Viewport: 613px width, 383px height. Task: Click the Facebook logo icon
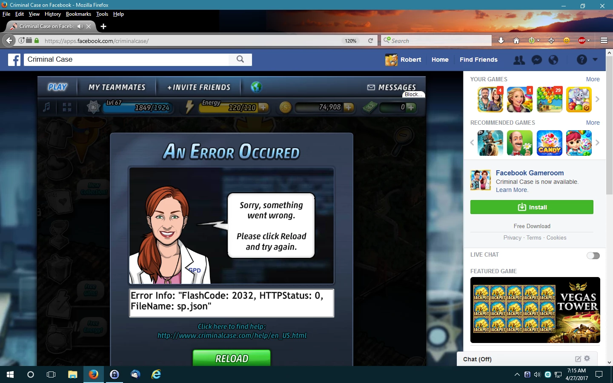(14, 60)
